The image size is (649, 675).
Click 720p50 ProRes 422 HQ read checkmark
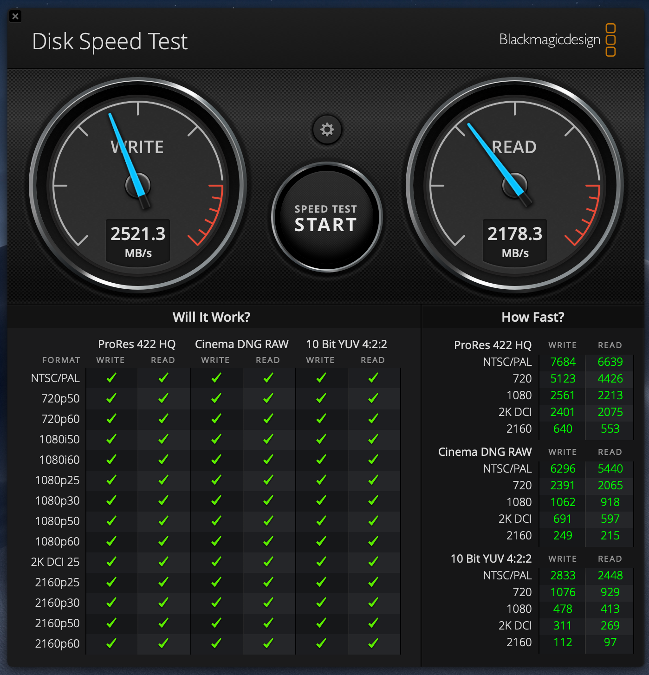click(163, 398)
